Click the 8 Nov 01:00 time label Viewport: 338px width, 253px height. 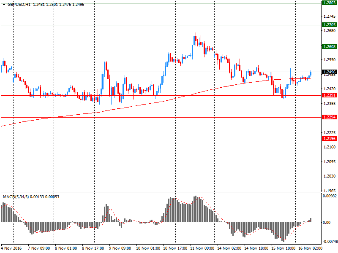(66, 248)
